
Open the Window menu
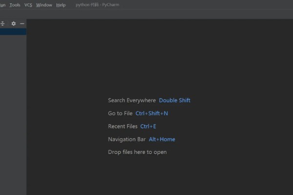[44, 5]
